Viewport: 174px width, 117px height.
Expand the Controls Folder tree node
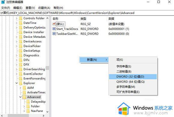pyautogui.click(x=16, y=18)
